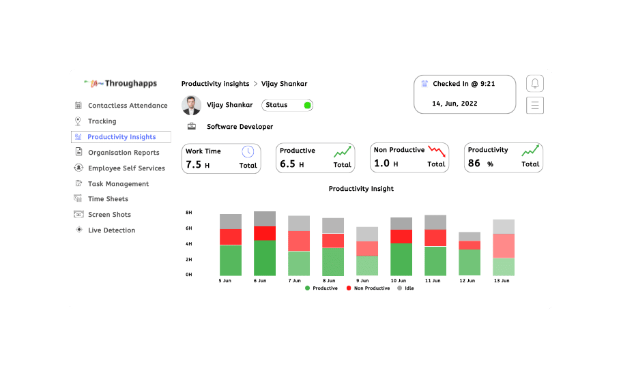Toggle Idle series in chart legend
621x379 pixels.
[x=405, y=288]
